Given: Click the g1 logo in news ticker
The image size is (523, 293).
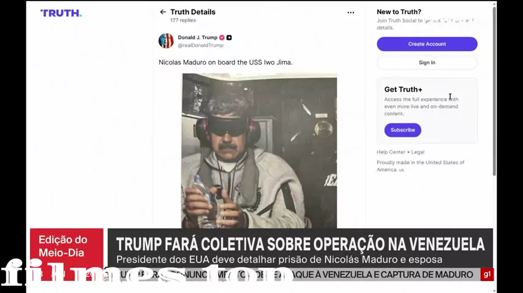Looking at the screenshot, I should pos(487,274).
